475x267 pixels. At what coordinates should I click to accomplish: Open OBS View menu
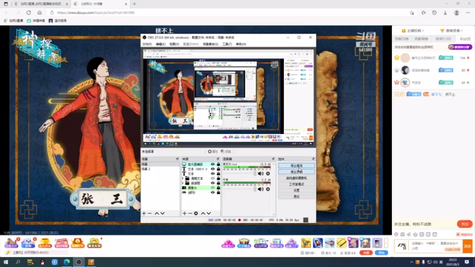pos(174,44)
